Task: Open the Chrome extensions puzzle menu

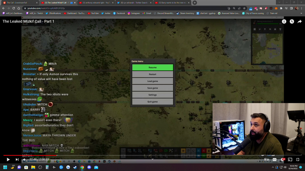Action: tap(281, 9)
